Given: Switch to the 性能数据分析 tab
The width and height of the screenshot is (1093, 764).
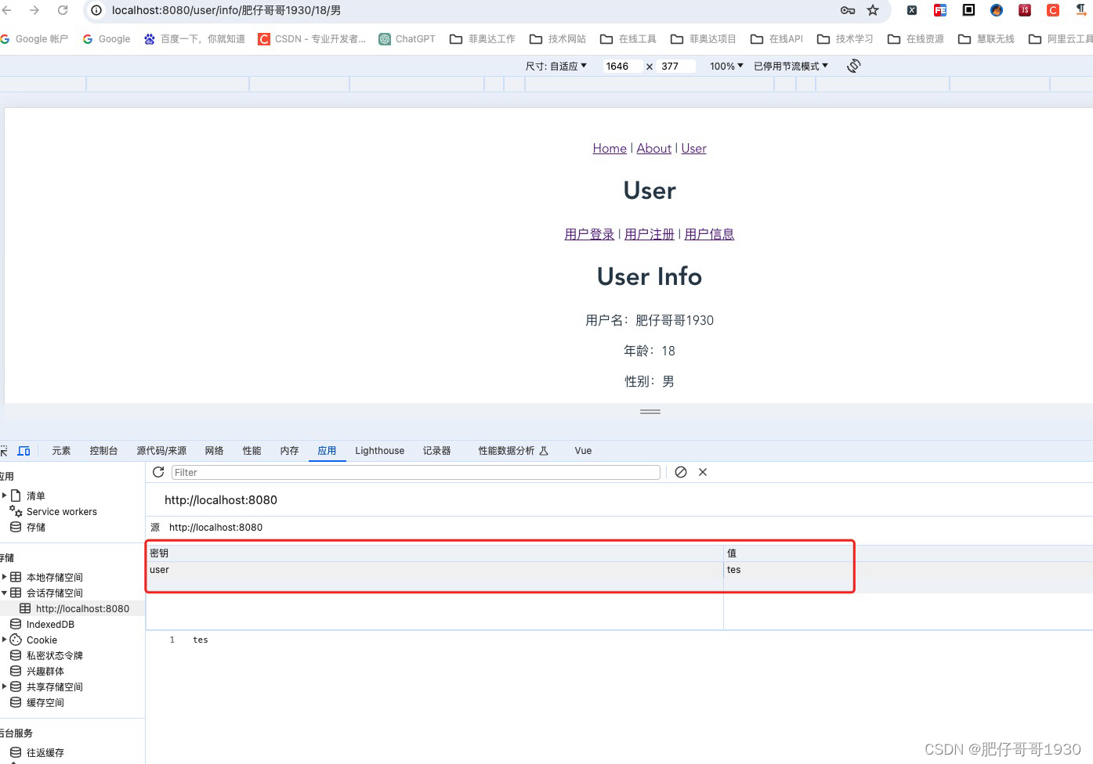Looking at the screenshot, I should [x=513, y=451].
